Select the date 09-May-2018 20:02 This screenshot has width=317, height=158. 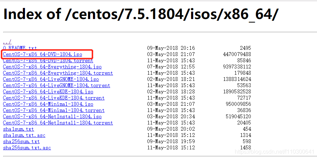171,129
